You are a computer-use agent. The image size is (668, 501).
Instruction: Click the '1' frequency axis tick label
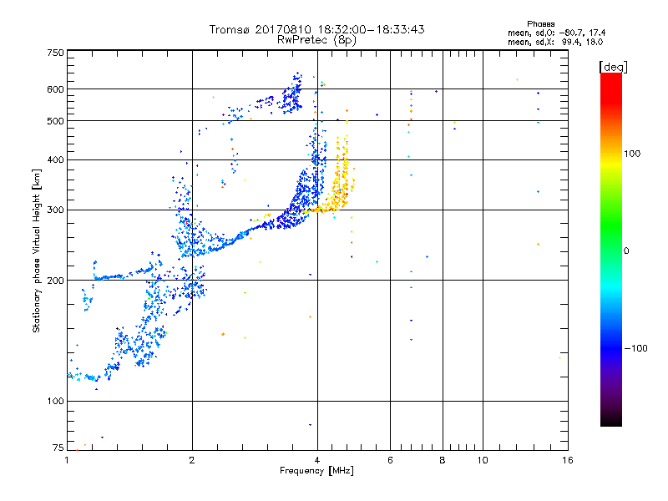(67, 460)
